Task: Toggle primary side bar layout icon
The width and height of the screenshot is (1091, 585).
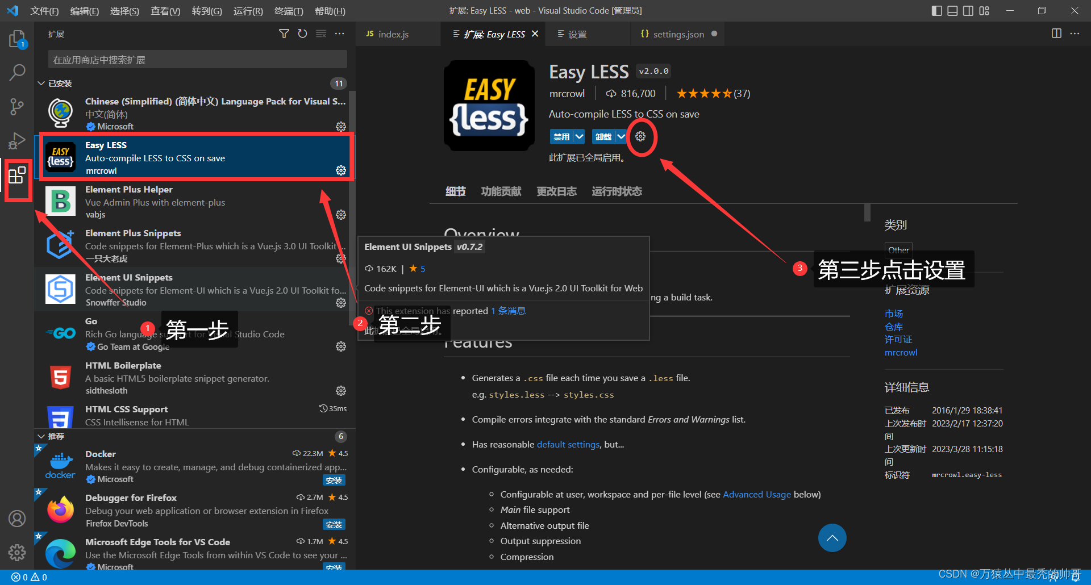Action: click(x=937, y=11)
